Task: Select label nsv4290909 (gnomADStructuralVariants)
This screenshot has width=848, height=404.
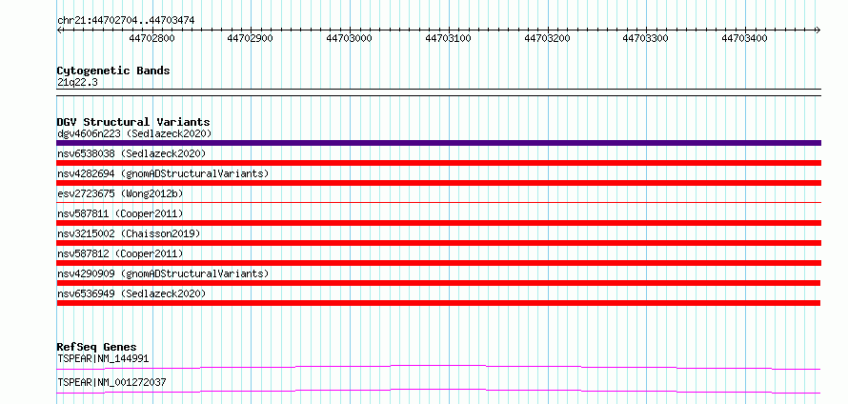Action: coord(163,273)
